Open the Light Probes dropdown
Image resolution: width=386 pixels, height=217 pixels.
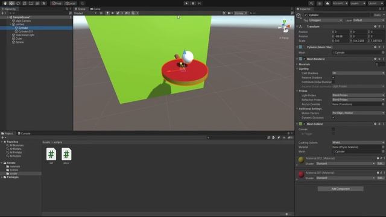coord(358,95)
